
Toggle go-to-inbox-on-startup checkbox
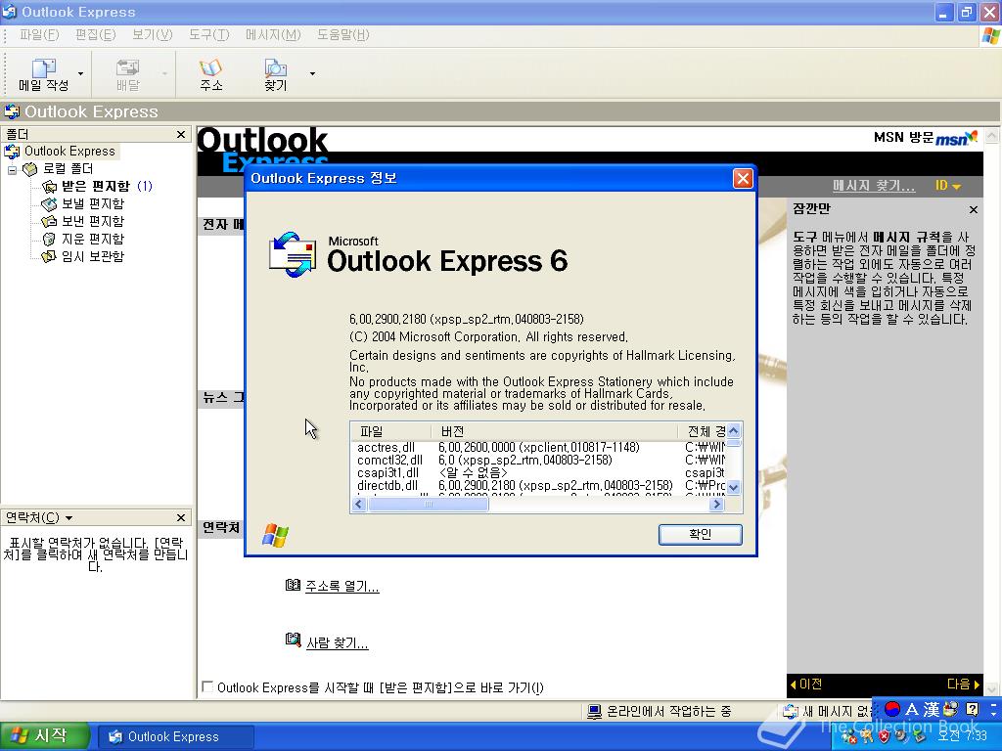207,686
